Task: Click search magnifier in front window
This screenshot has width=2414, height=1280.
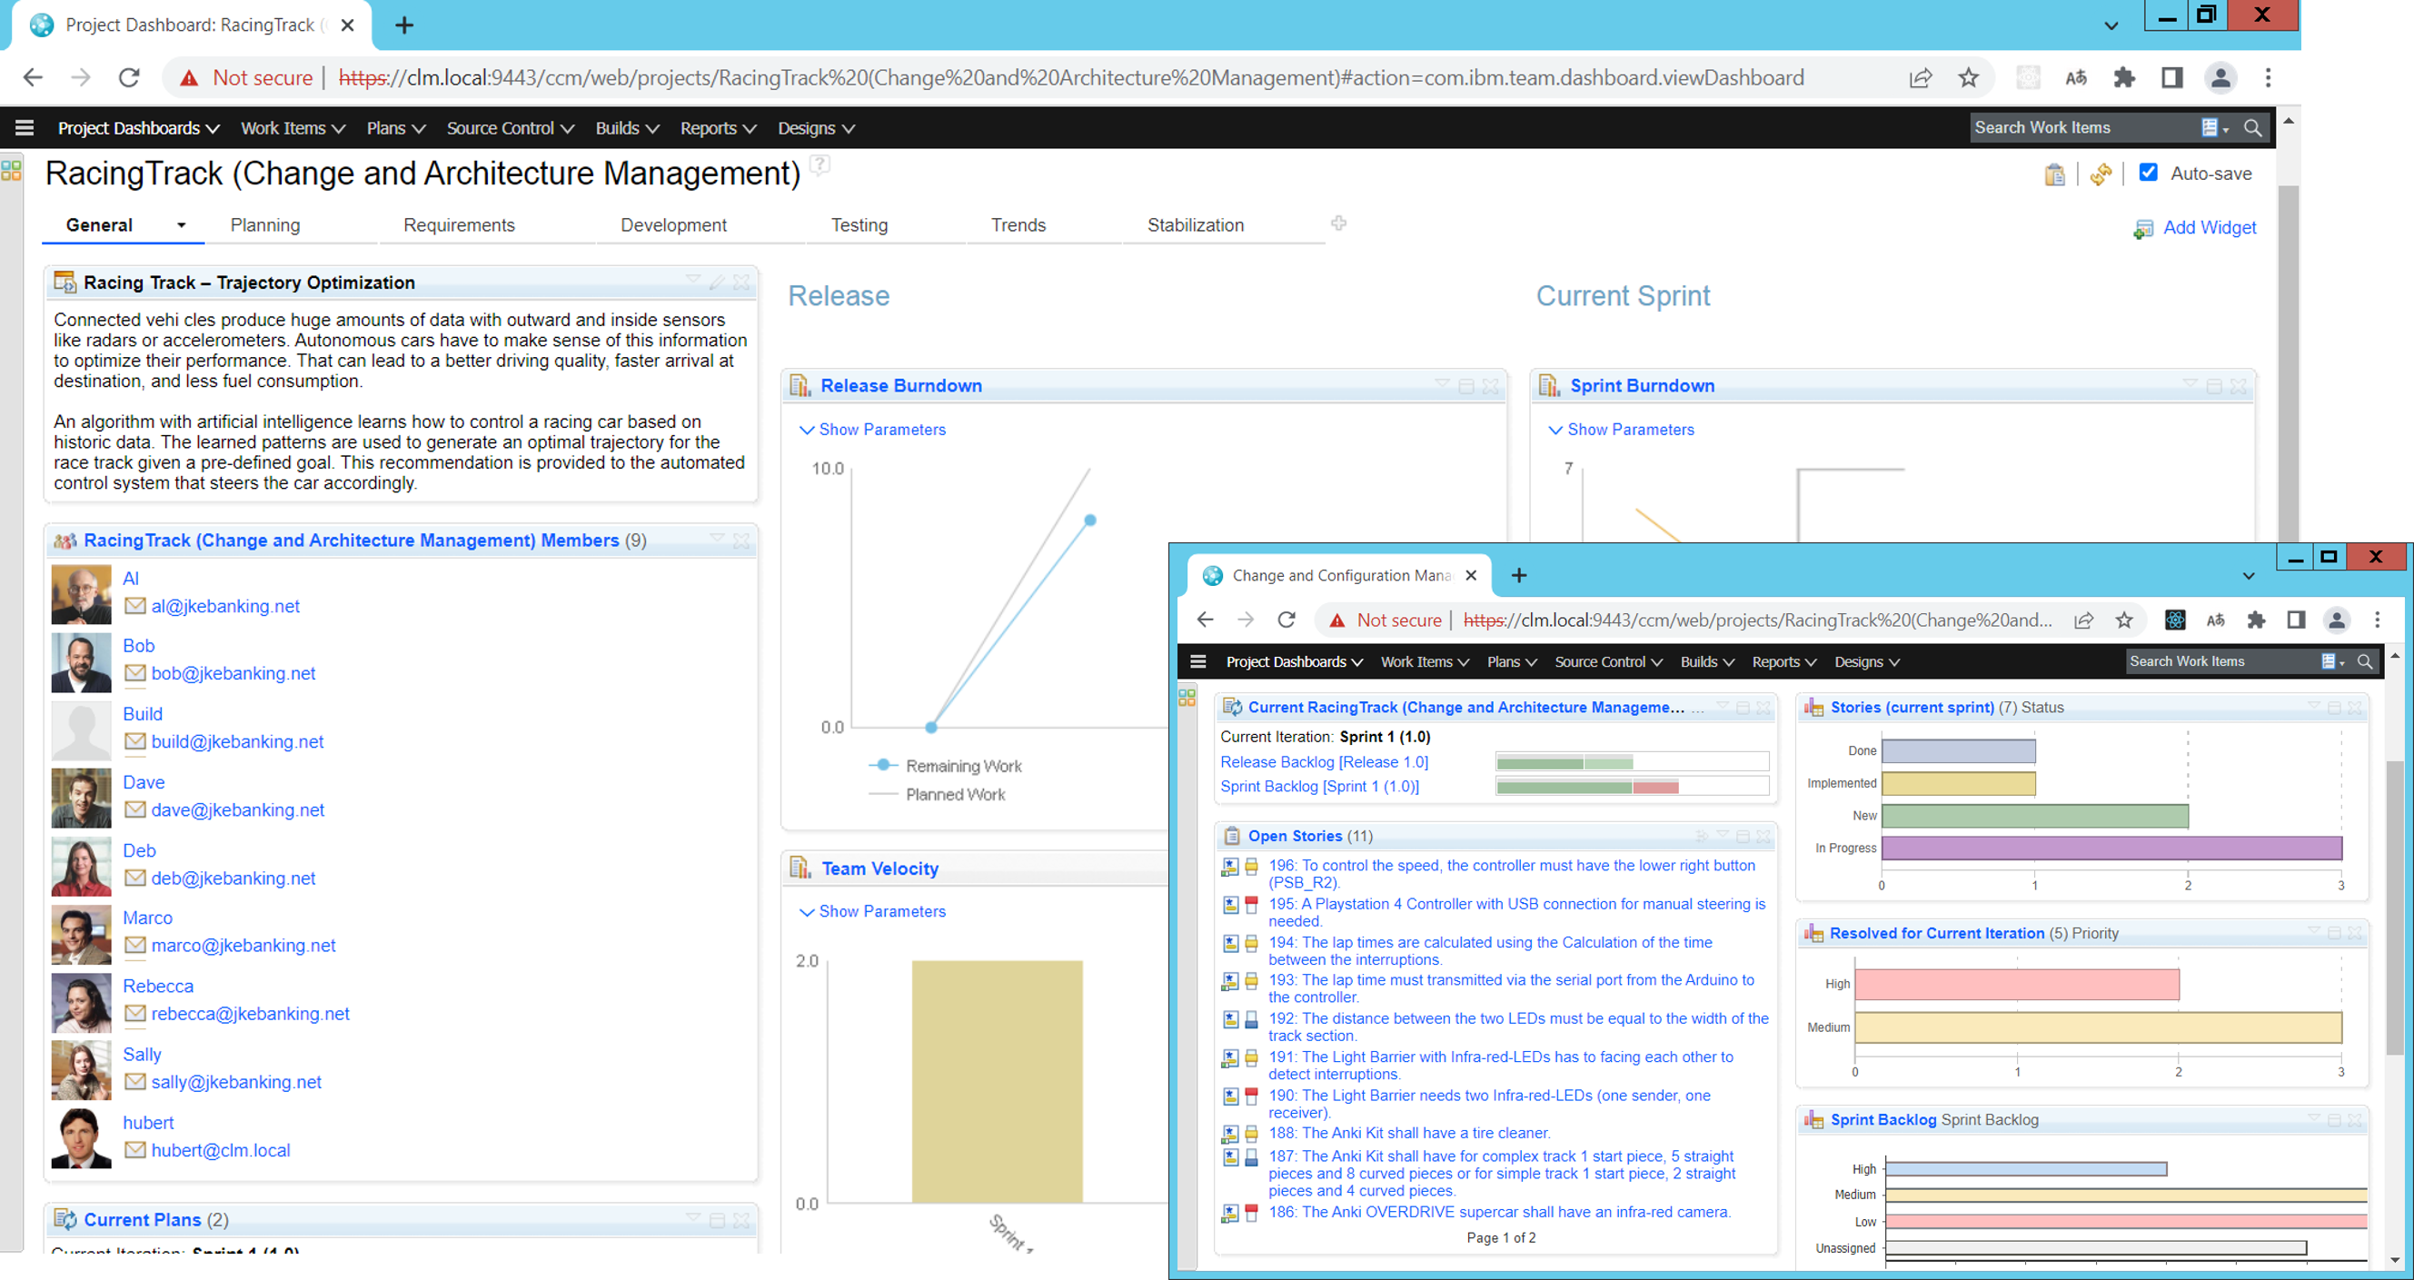Action: pyautogui.click(x=2364, y=661)
